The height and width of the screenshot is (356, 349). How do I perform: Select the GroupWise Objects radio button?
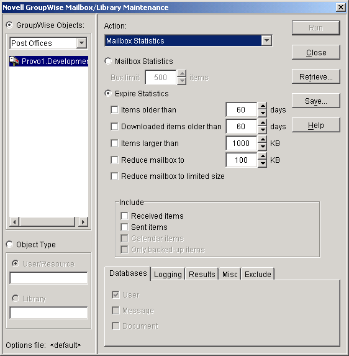9,25
